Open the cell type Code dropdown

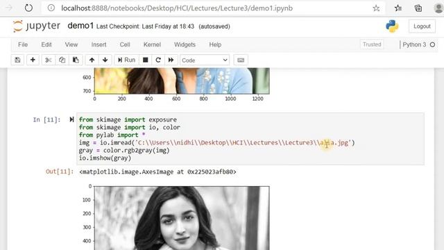point(205,60)
